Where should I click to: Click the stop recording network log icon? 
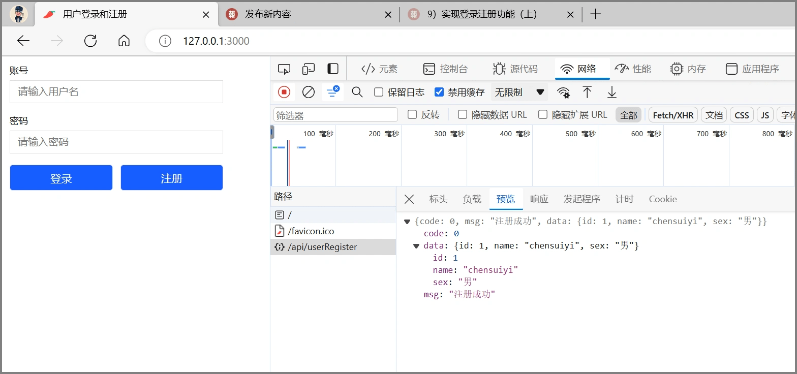[284, 92]
